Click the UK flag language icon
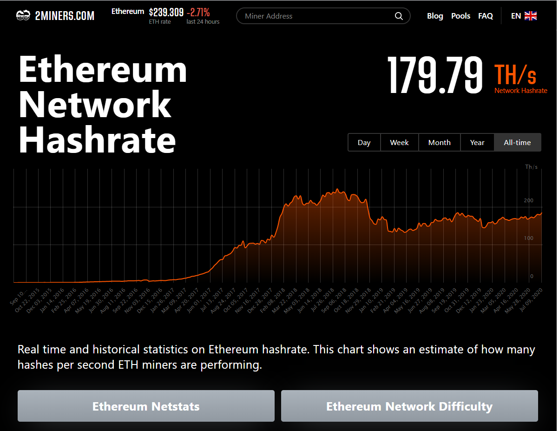 [x=531, y=16]
